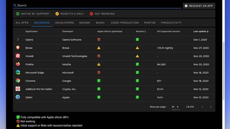Click the Chrome app icon
Image resolution: width=230 pixels, height=129 pixels.
tap(18, 81)
